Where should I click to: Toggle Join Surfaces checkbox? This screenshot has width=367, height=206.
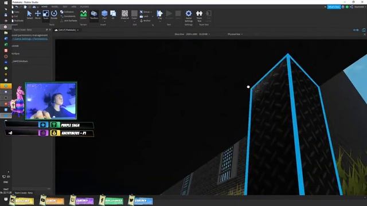(69, 21)
